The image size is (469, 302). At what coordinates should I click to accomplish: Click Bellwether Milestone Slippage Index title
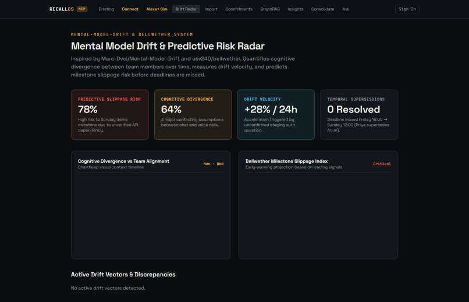[286, 161]
